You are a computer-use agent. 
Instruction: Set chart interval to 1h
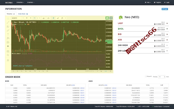click(x=31, y=18)
